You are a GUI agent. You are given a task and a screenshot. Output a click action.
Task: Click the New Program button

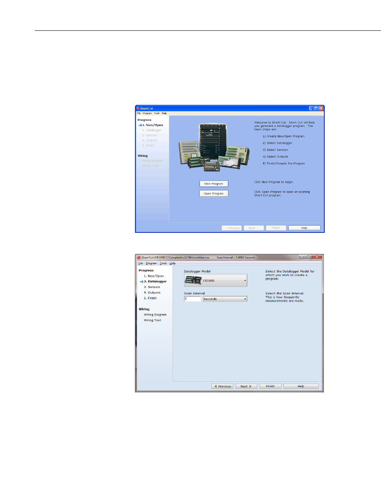click(214, 184)
